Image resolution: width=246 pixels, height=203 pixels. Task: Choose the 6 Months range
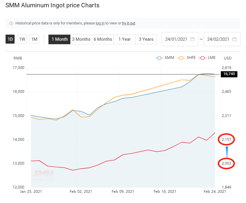[103, 39]
